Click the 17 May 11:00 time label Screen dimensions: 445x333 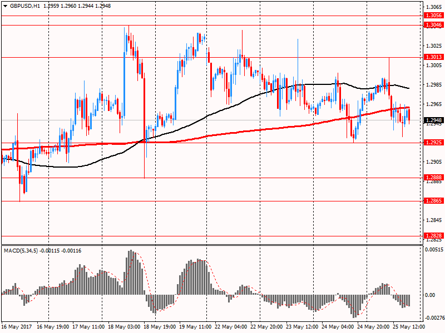(88, 326)
